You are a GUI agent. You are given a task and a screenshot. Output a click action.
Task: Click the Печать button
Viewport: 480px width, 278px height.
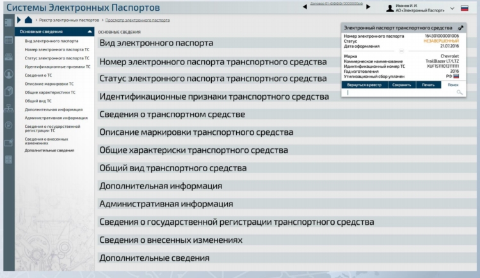coord(428,85)
